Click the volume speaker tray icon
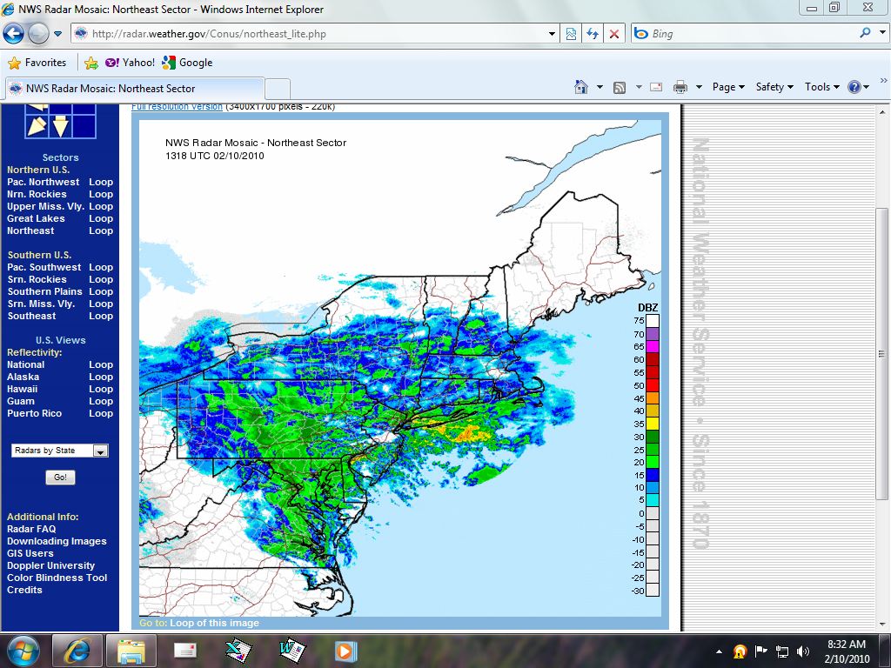Viewport: 891px width, 668px height. pos(803,651)
